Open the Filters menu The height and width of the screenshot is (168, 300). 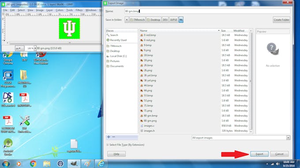[79, 10]
